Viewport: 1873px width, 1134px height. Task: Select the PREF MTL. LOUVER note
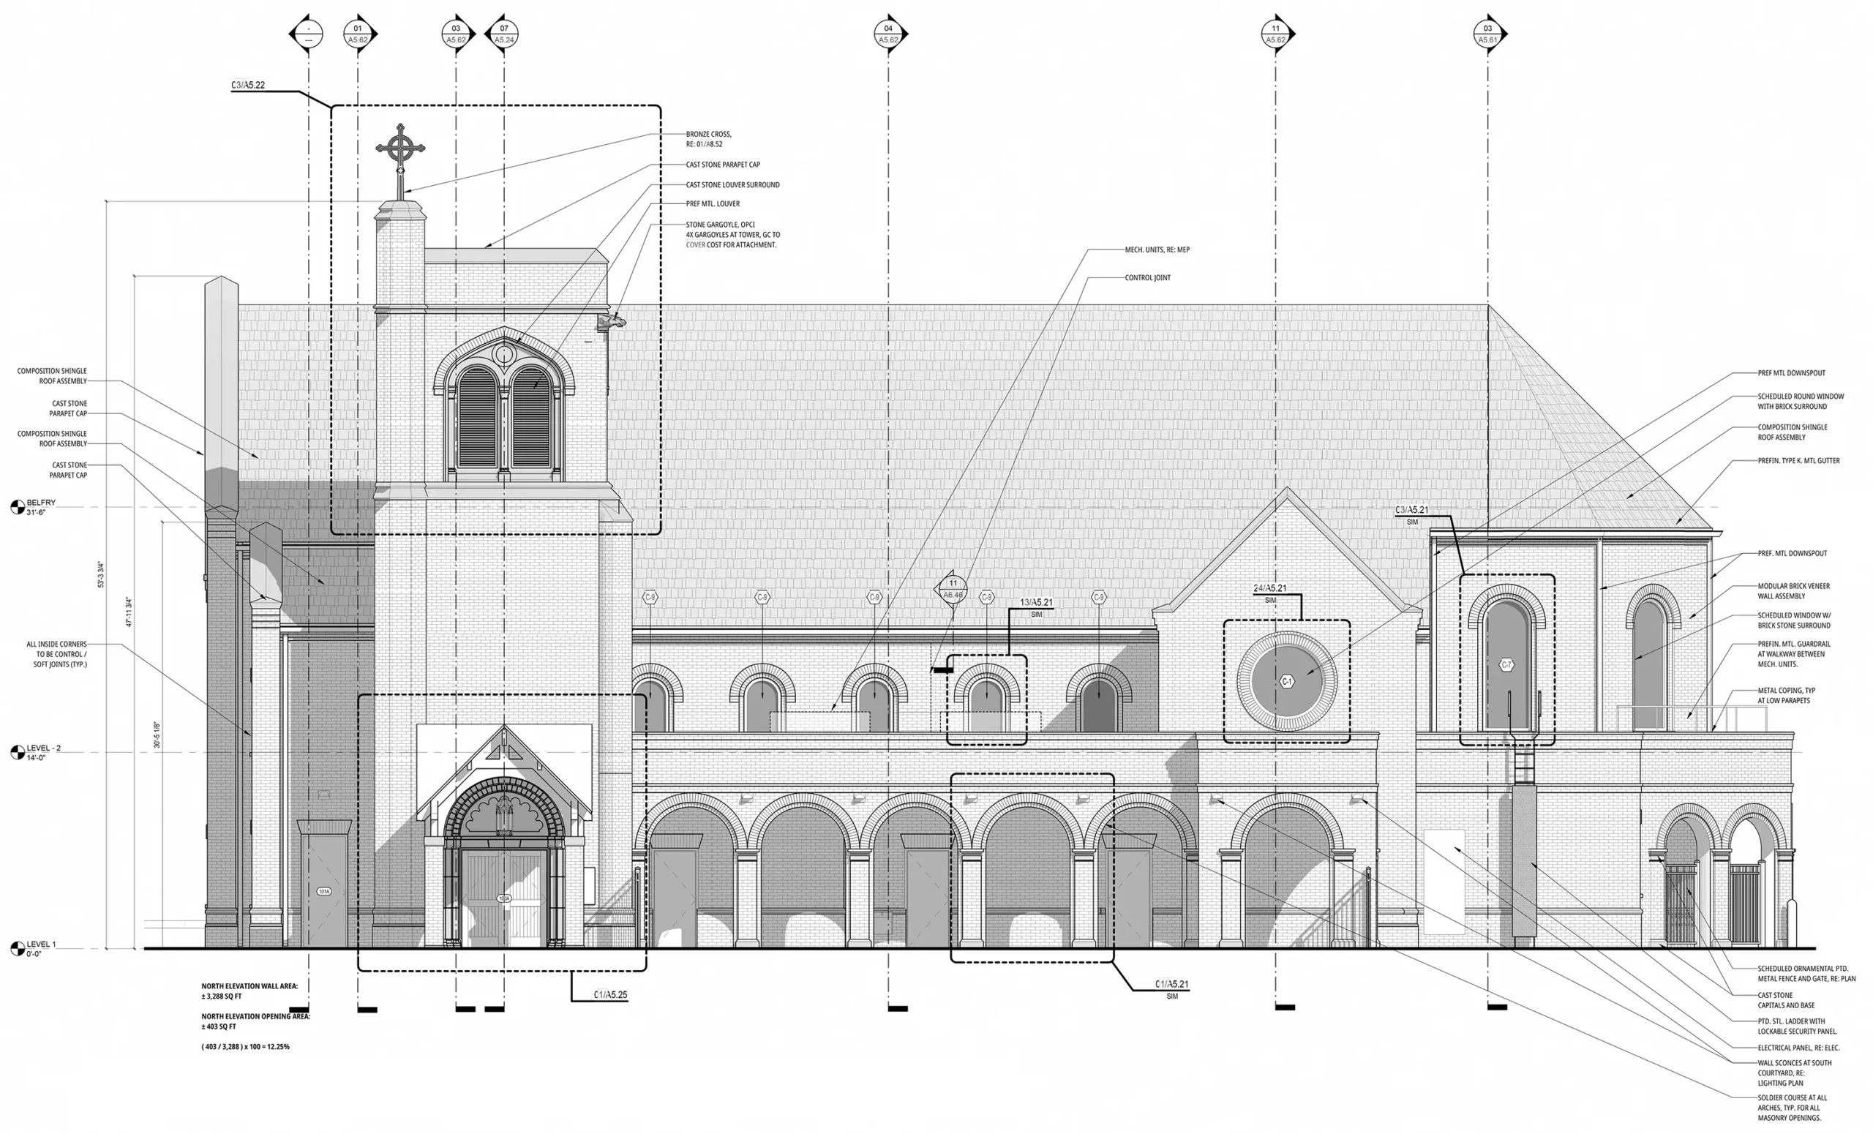pyautogui.click(x=713, y=203)
